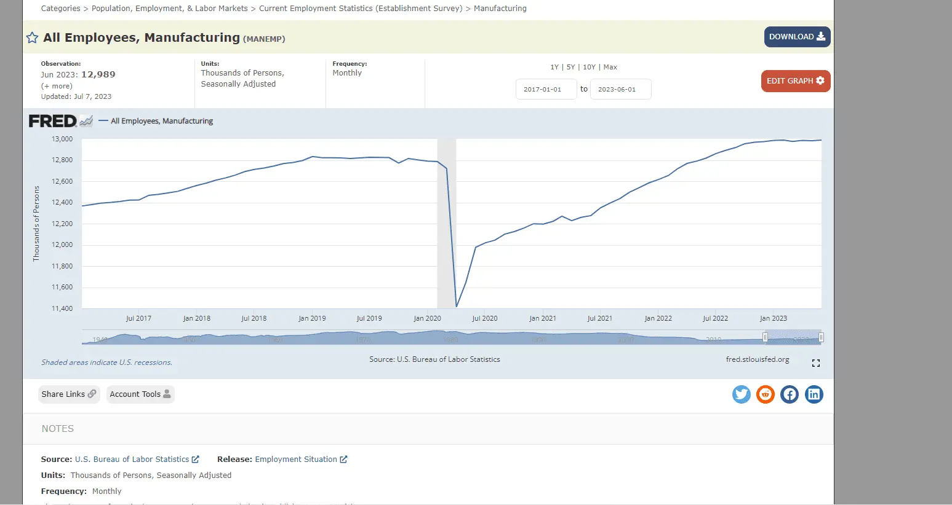Open the graph in fullscreen mode
Screen dimensions: 952x505
pyautogui.click(x=815, y=363)
